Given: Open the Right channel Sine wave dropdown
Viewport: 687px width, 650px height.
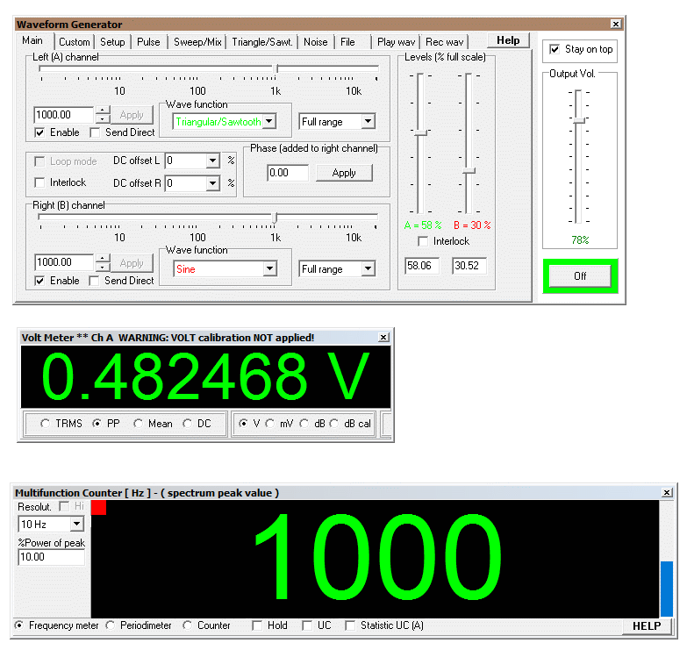Looking at the screenshot, I should [x=270, y=268].
